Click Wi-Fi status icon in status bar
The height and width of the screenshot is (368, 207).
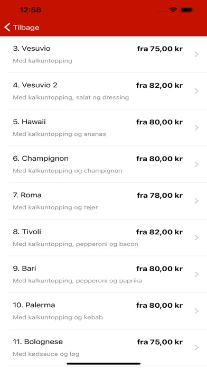pyautogui.click(x=173, y=10)
